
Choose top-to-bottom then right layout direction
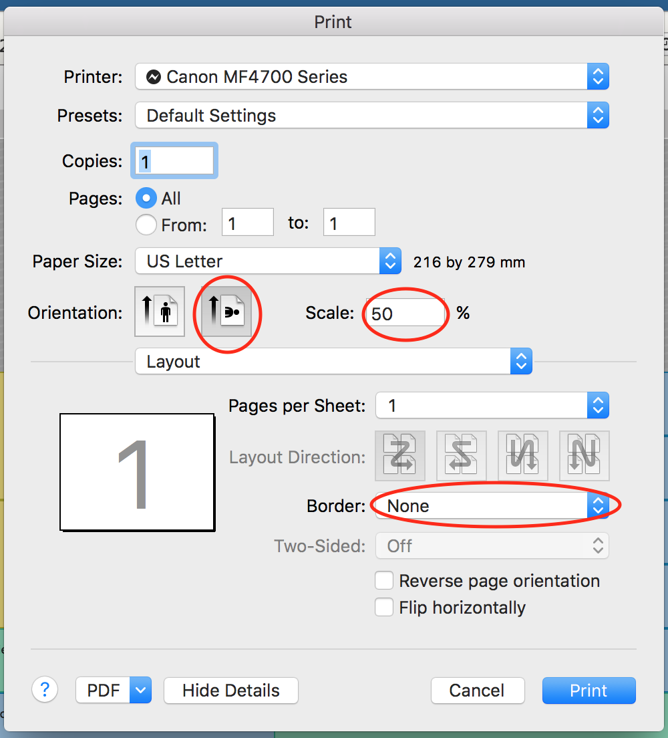(x=522, y=456)
